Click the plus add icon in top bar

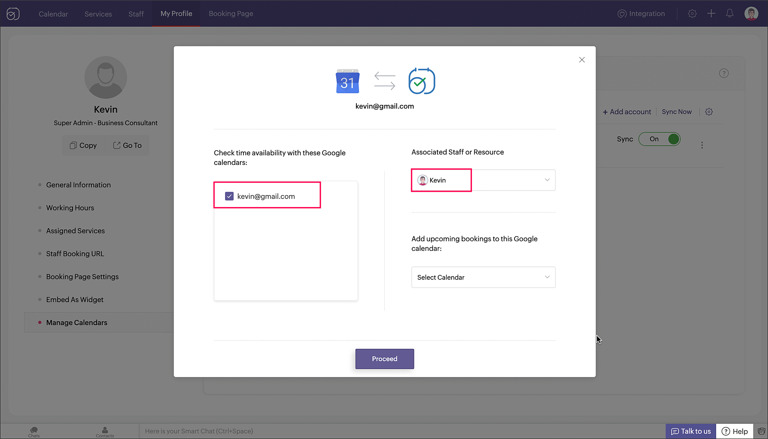(x=711, y=14)
